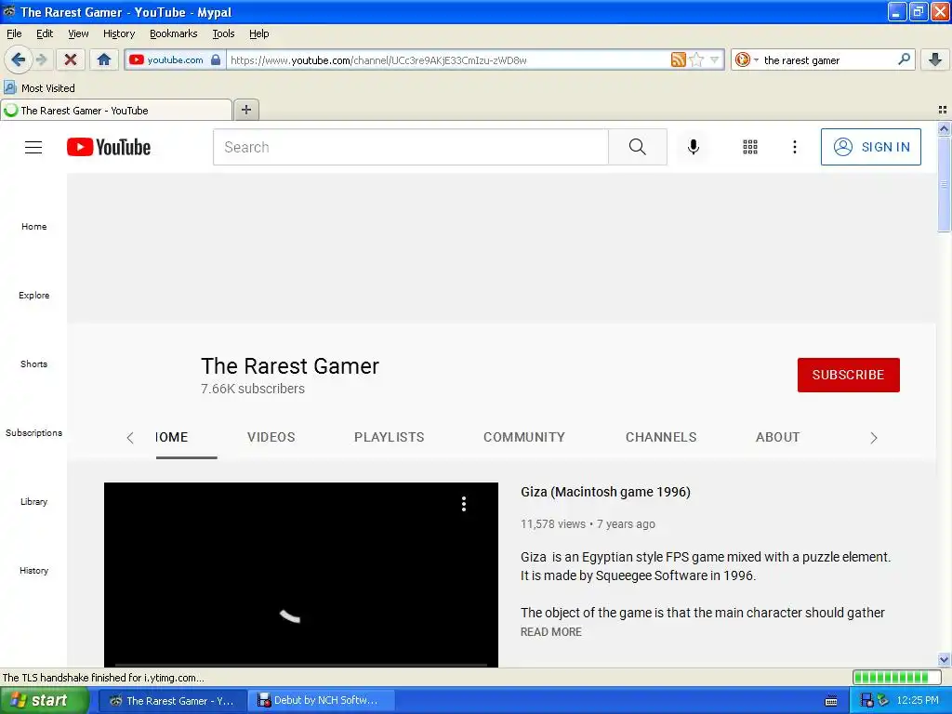Screen dimensions: 952x714
Task: Open History in YouTube sidebar
Action: tap(34, 570)
